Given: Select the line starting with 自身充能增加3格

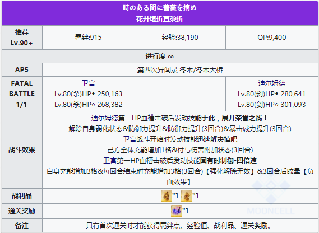Looking at the screenshot, I should 180,176.
